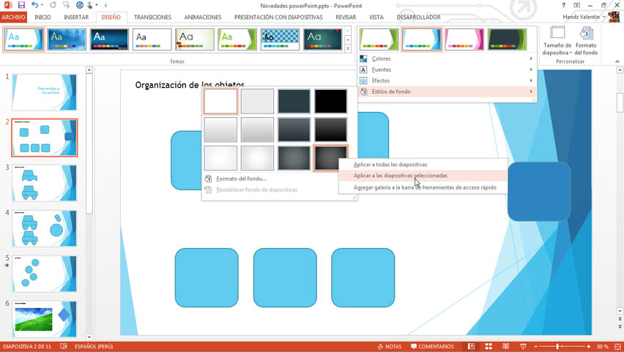
Task: Click the Save icon in quick access toolbar
Action: 21,5
